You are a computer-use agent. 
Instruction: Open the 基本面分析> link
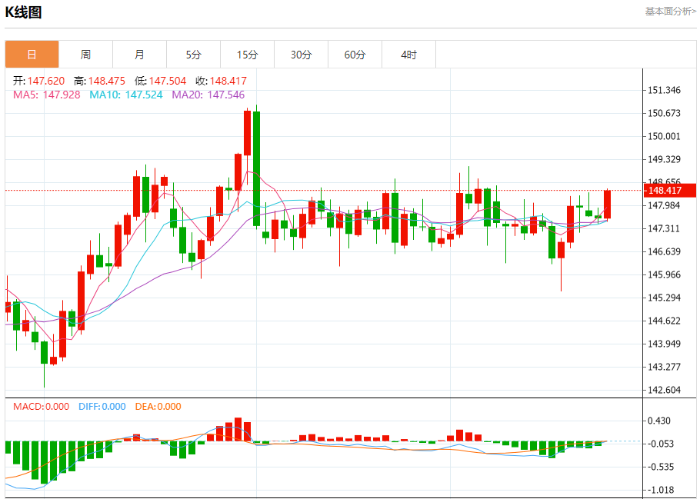670,12
